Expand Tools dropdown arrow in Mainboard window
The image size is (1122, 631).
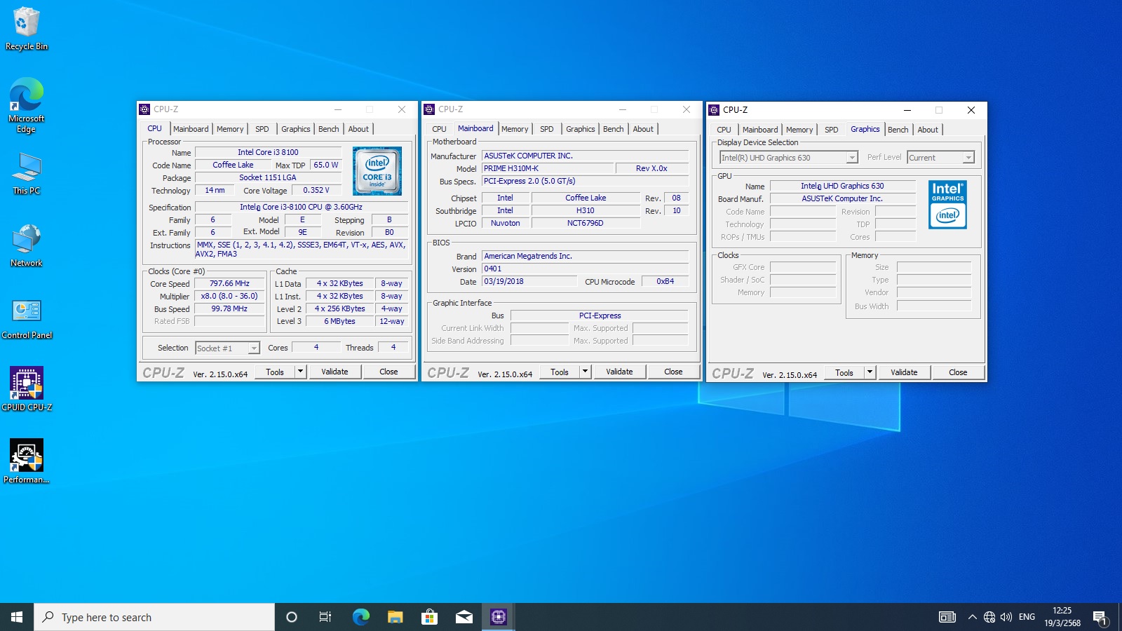[585, 372]
